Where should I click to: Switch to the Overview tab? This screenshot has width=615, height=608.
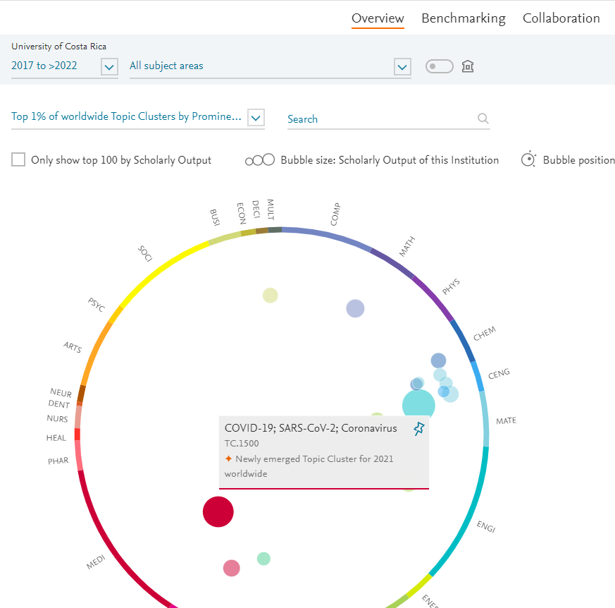tap(378, 18)
